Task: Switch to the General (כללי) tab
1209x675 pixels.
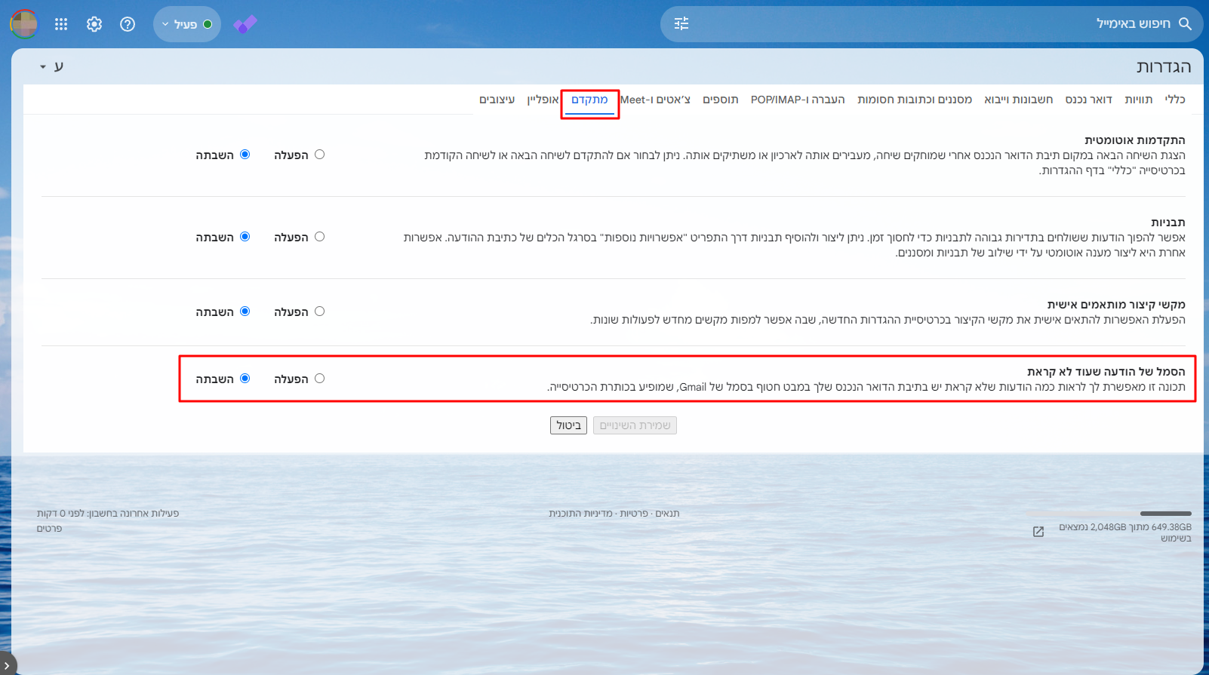Action: point(1175,100)
